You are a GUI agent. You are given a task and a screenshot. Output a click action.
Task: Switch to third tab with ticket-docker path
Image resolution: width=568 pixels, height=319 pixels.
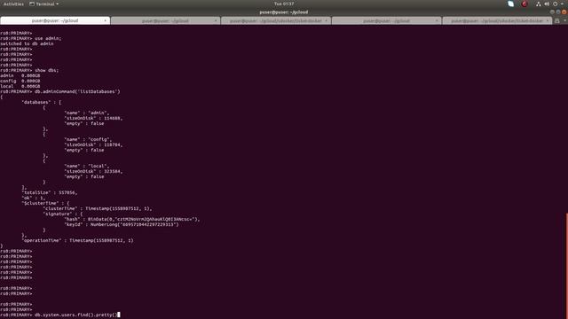pyautogui.click(x=276, y=20)
